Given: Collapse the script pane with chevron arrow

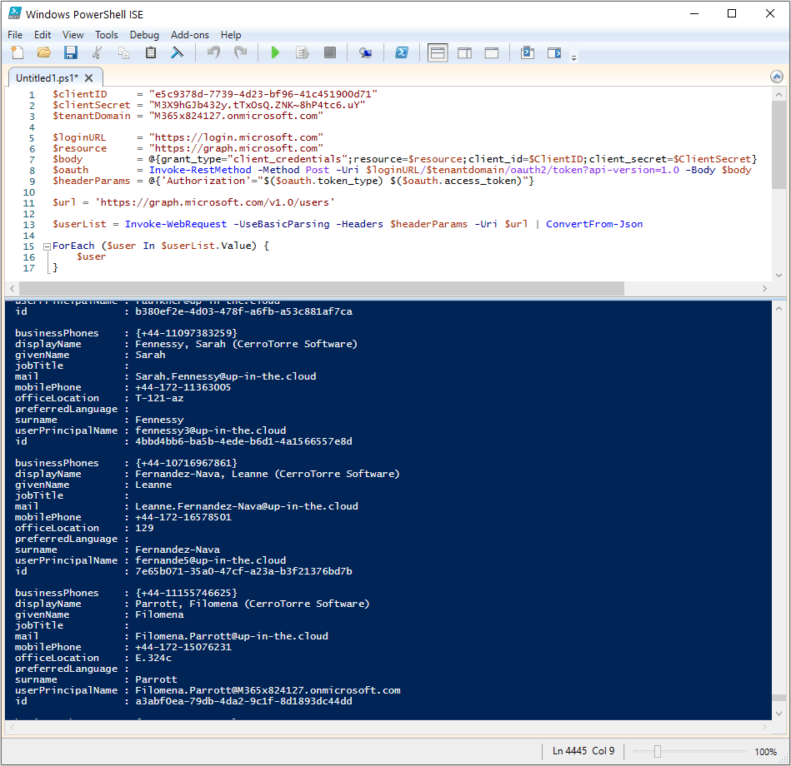Looking at the screenshot, I should pyautogui.click(x=776, y=76).
